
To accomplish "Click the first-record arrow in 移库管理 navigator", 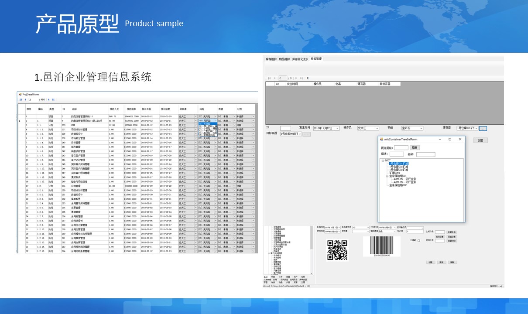I will pyautogui.click(x=270, y=78).
